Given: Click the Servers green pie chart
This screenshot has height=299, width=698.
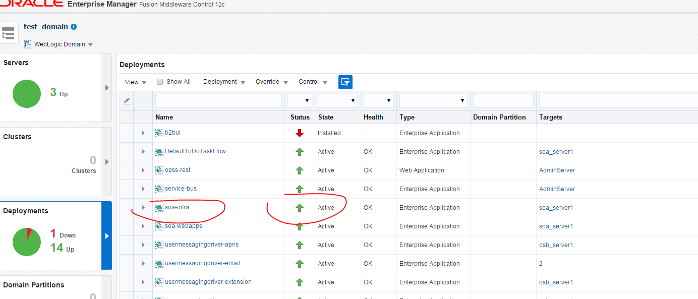Looking at the screenshot, I should 27,94.
